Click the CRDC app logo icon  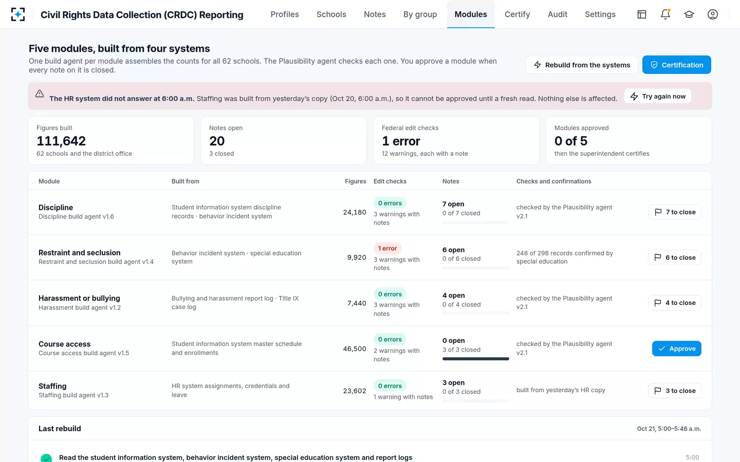coord(18,14)
